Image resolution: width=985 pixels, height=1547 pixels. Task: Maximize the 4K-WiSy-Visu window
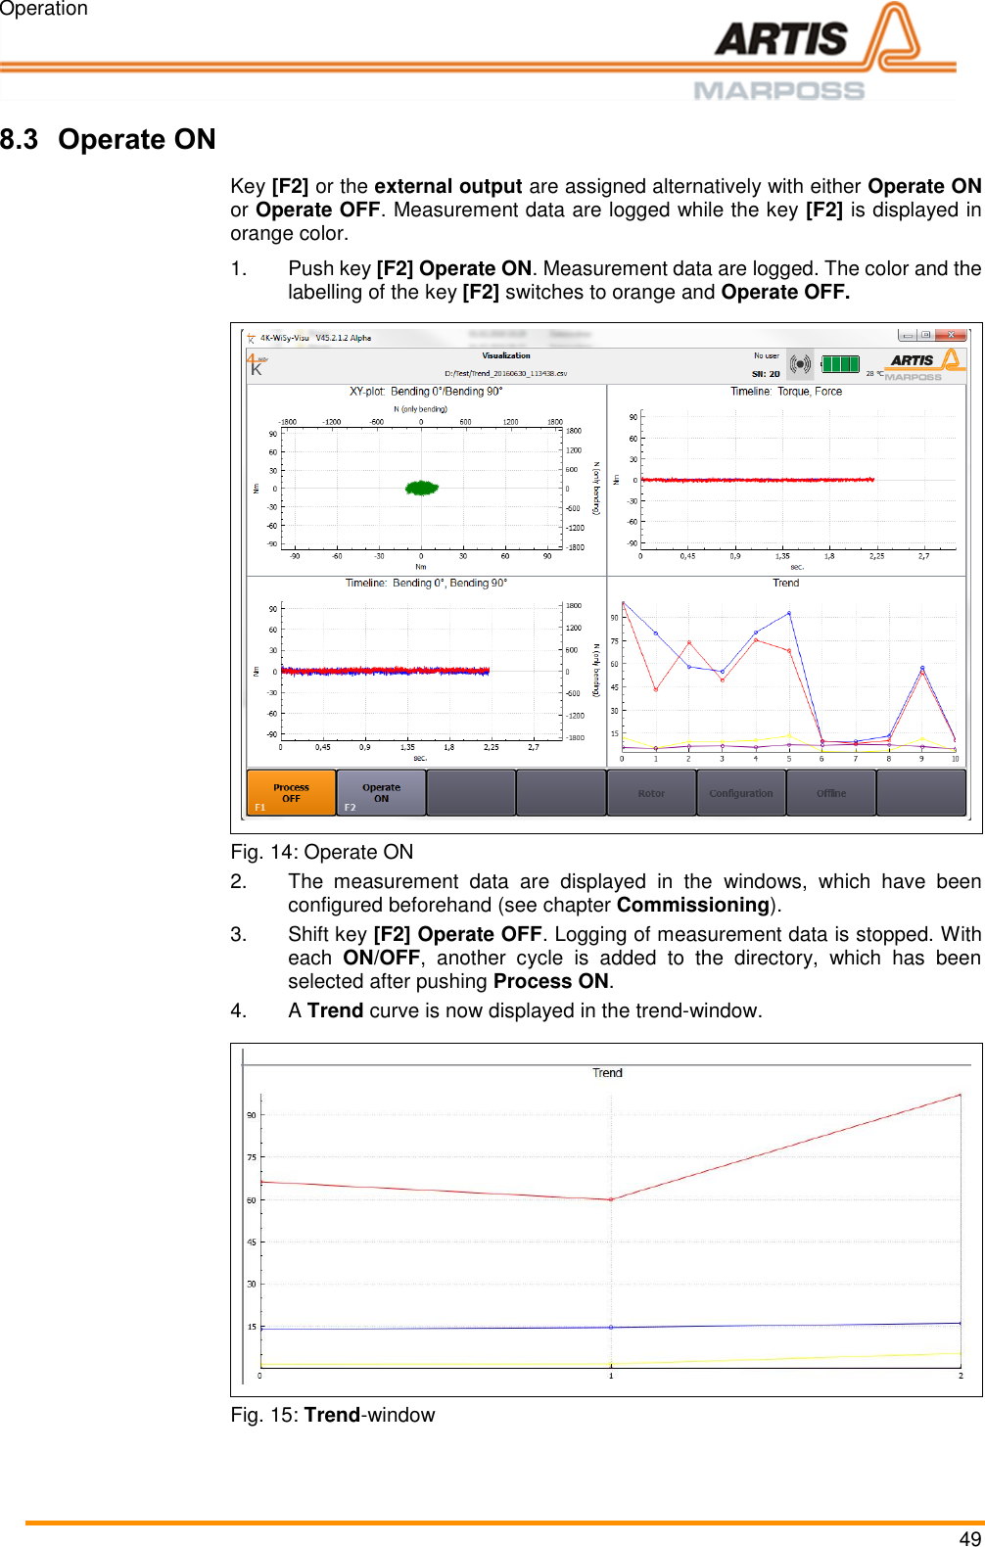[925, 335]
